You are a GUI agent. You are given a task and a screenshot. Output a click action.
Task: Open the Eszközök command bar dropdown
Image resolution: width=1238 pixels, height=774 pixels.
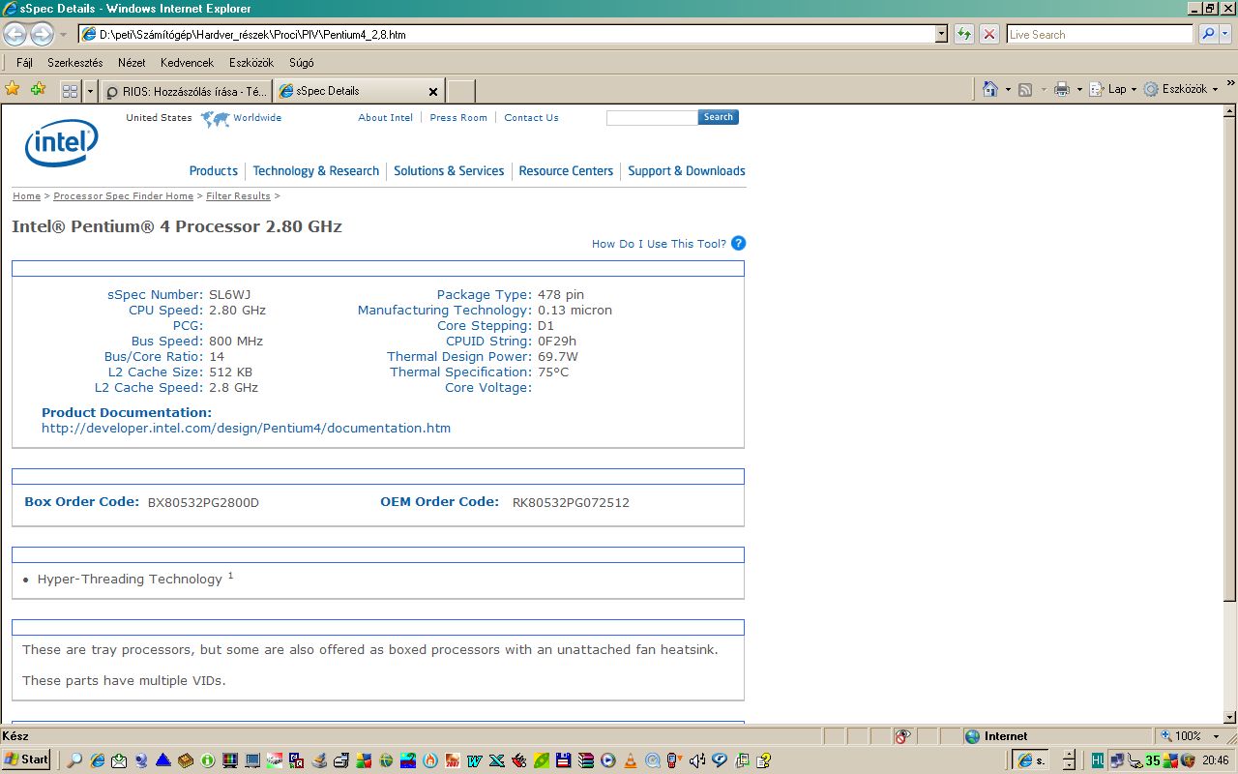tap(1181, 89)
